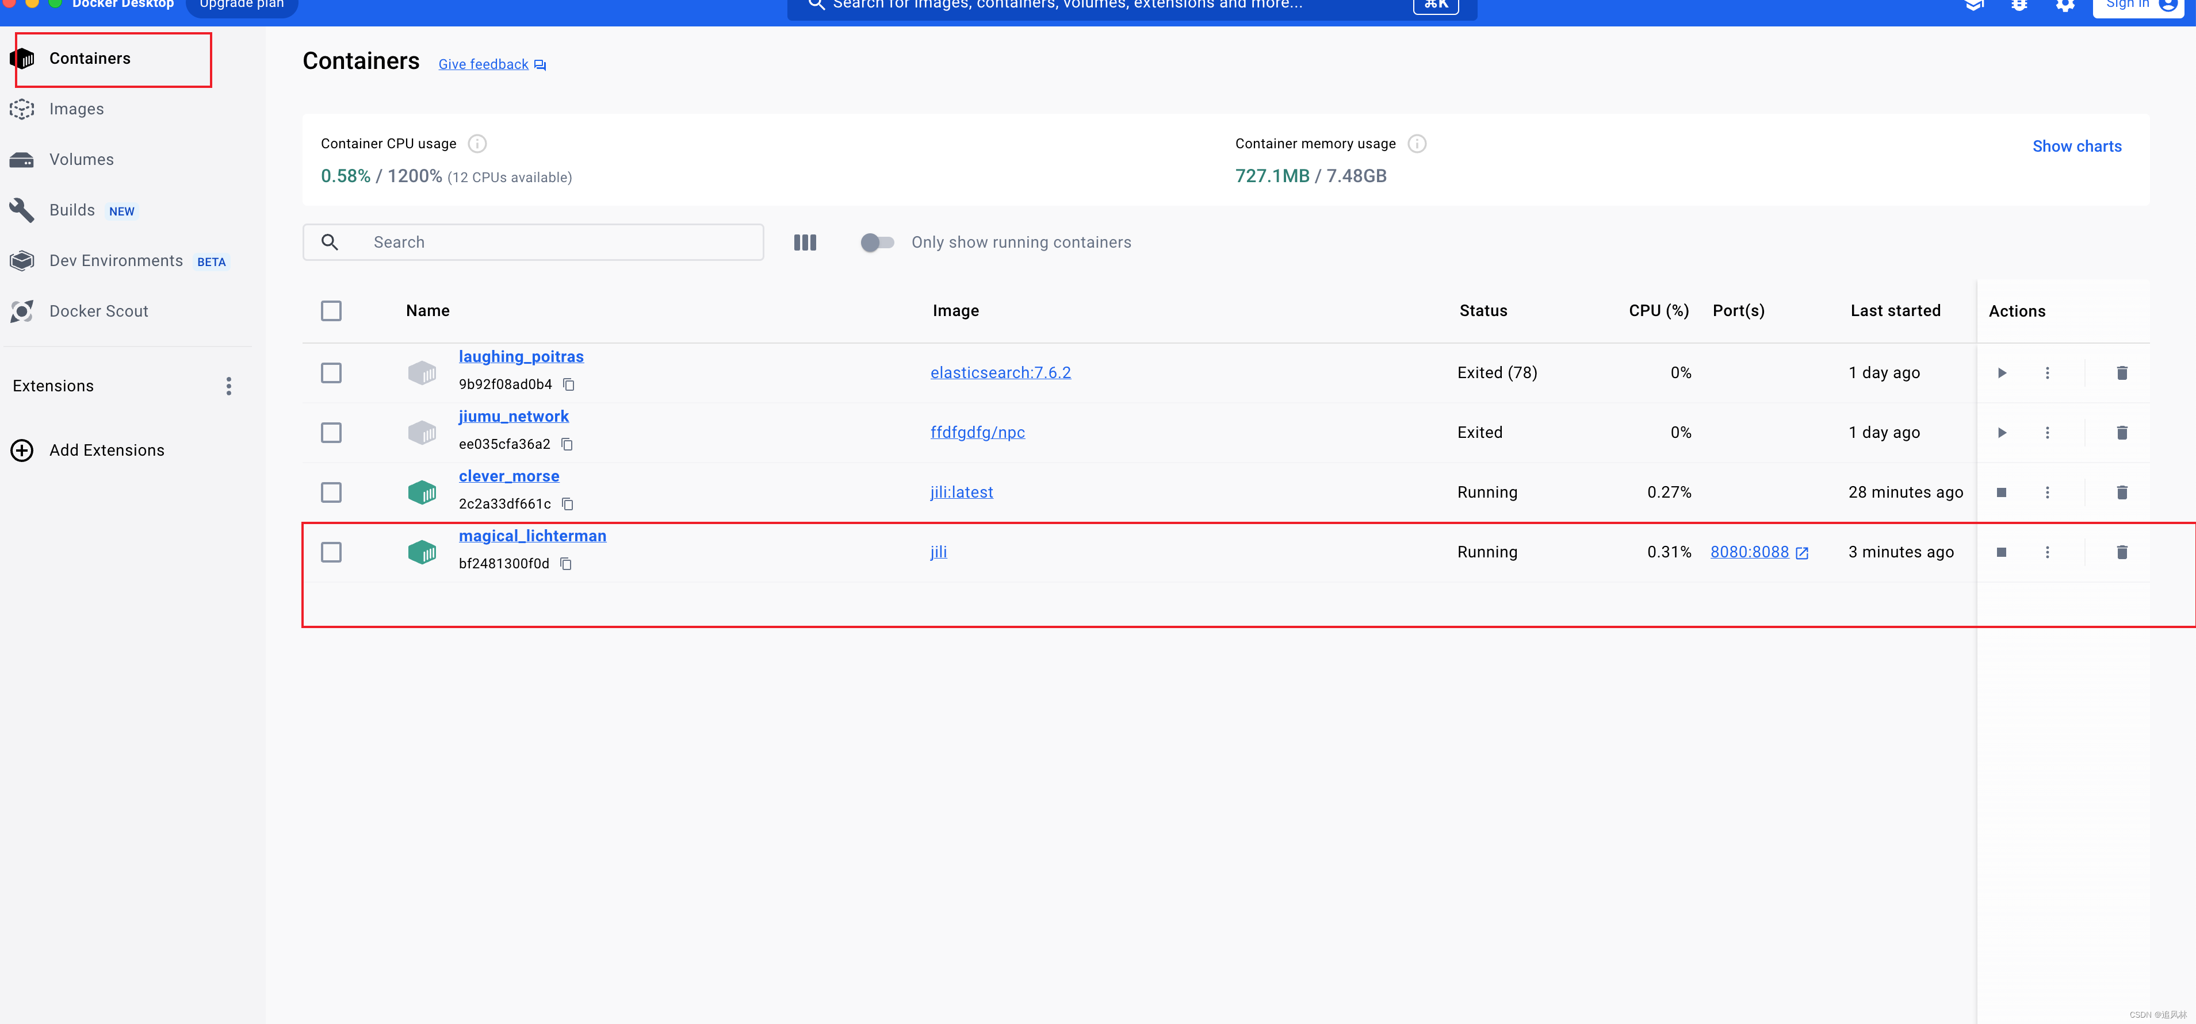Start jiumu_network container
This screenshot has width=2196, height=1024.
pyautogui.click(x=2002, y=433)
